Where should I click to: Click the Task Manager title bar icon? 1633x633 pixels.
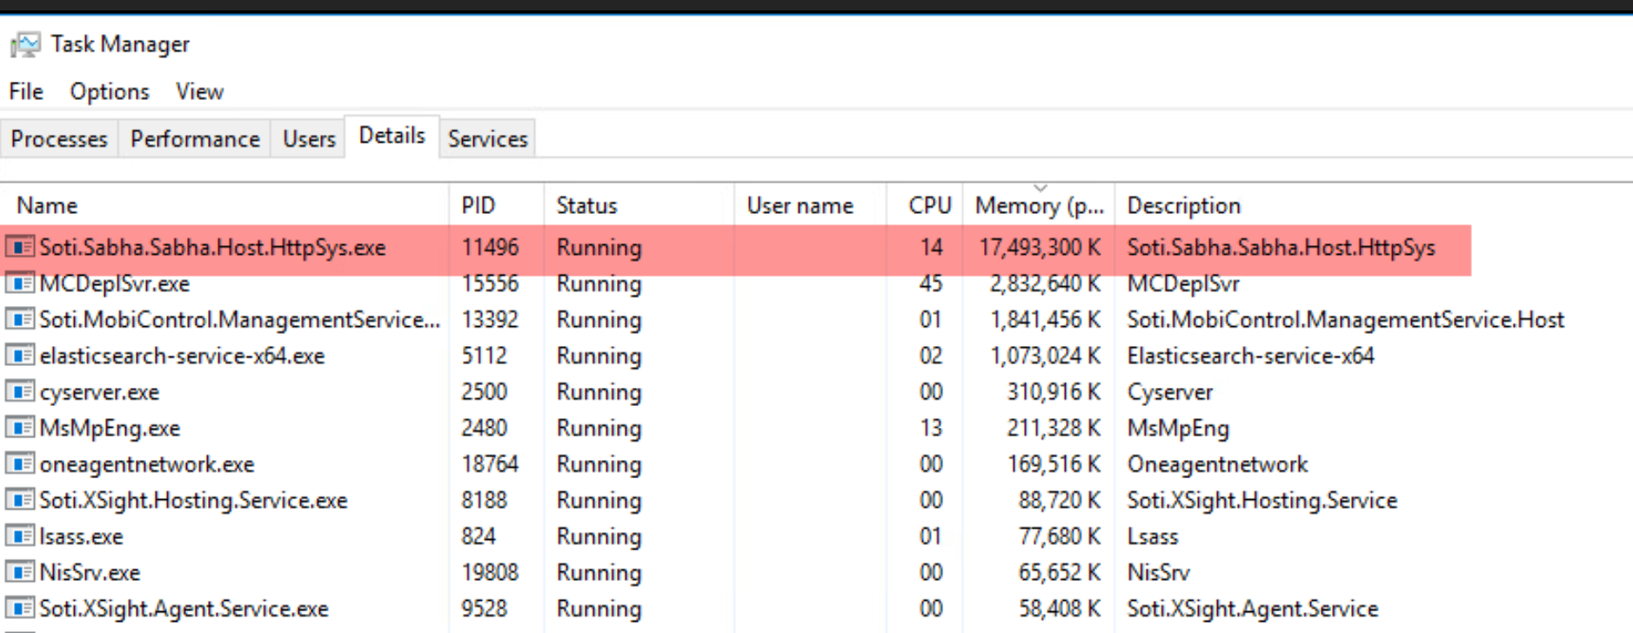(25, 44)
